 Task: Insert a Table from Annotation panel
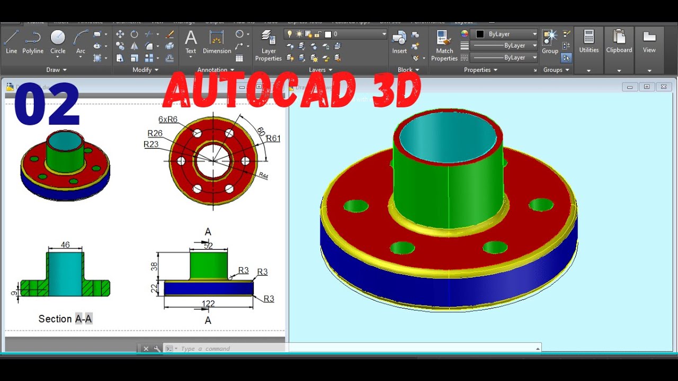coord(239,58)
